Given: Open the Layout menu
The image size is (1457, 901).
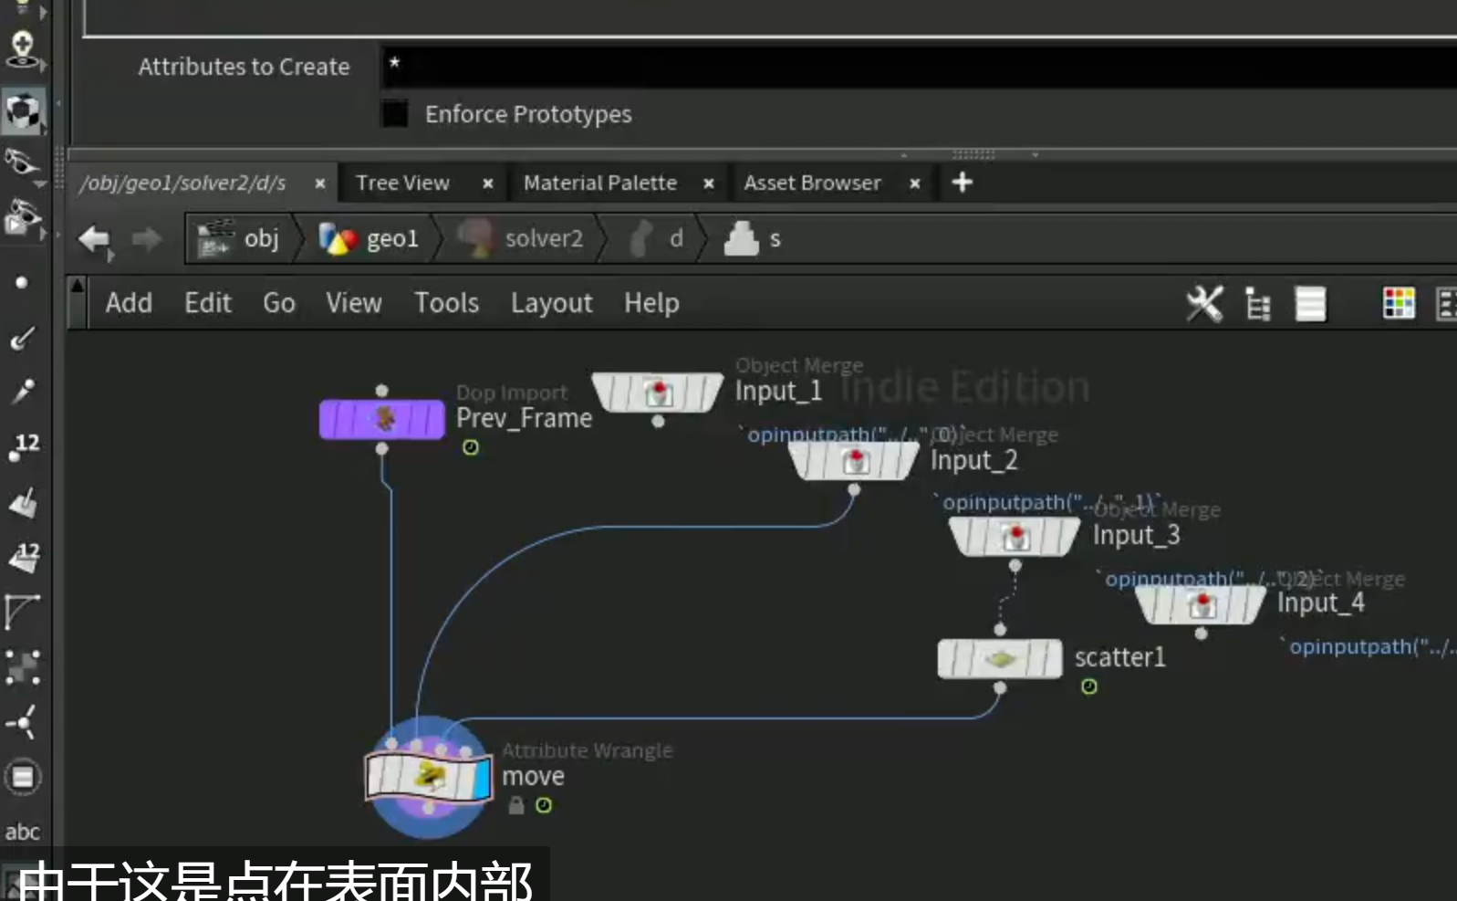Looking at the screenshot, I should (x=551, y=303).
